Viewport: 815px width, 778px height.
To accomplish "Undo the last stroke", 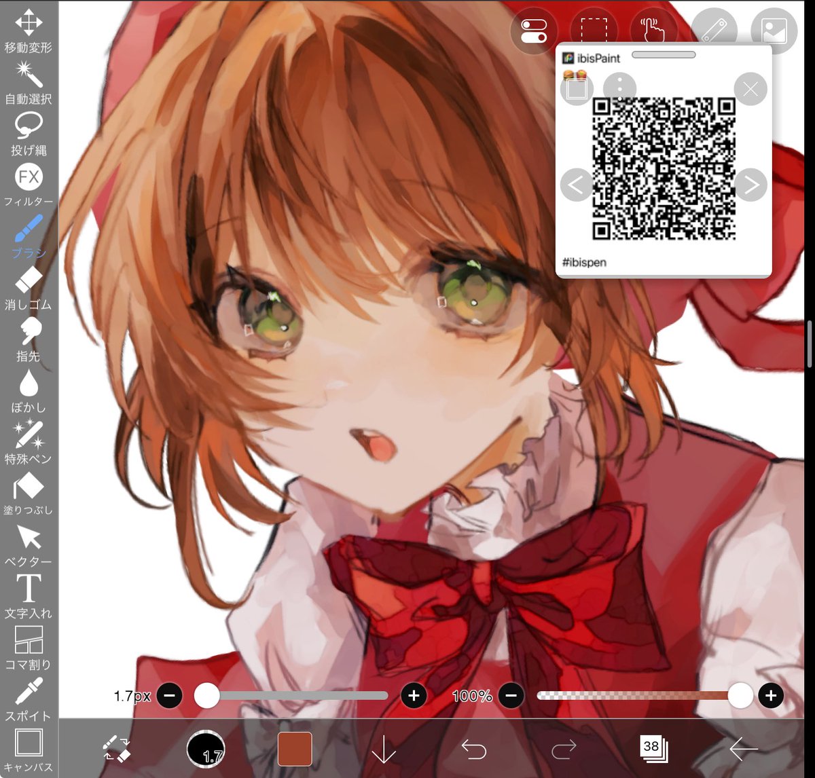I will (x=473, y=749).
